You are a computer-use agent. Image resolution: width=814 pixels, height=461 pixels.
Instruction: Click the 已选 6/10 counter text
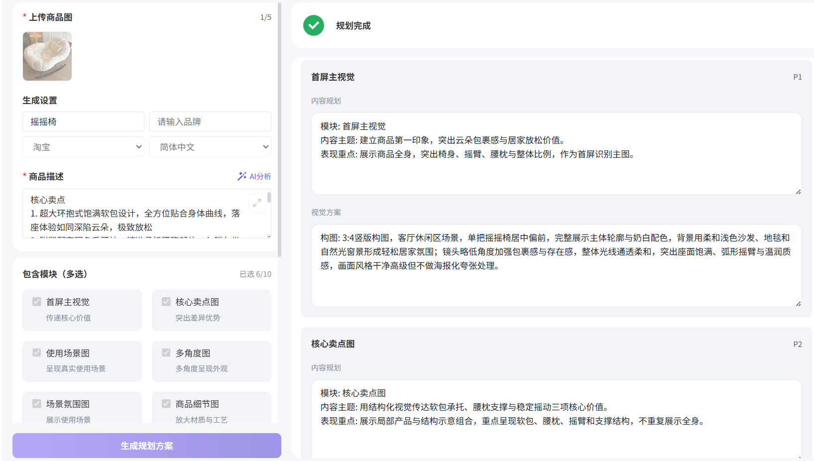pos(255,274)
